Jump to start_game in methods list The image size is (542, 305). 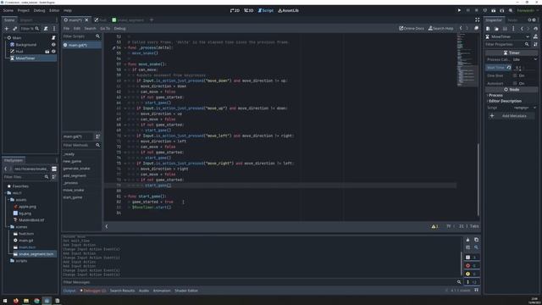click(73, 197)
